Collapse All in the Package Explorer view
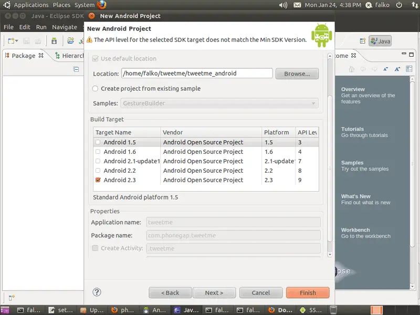420x315 pixels. point(76,69)
